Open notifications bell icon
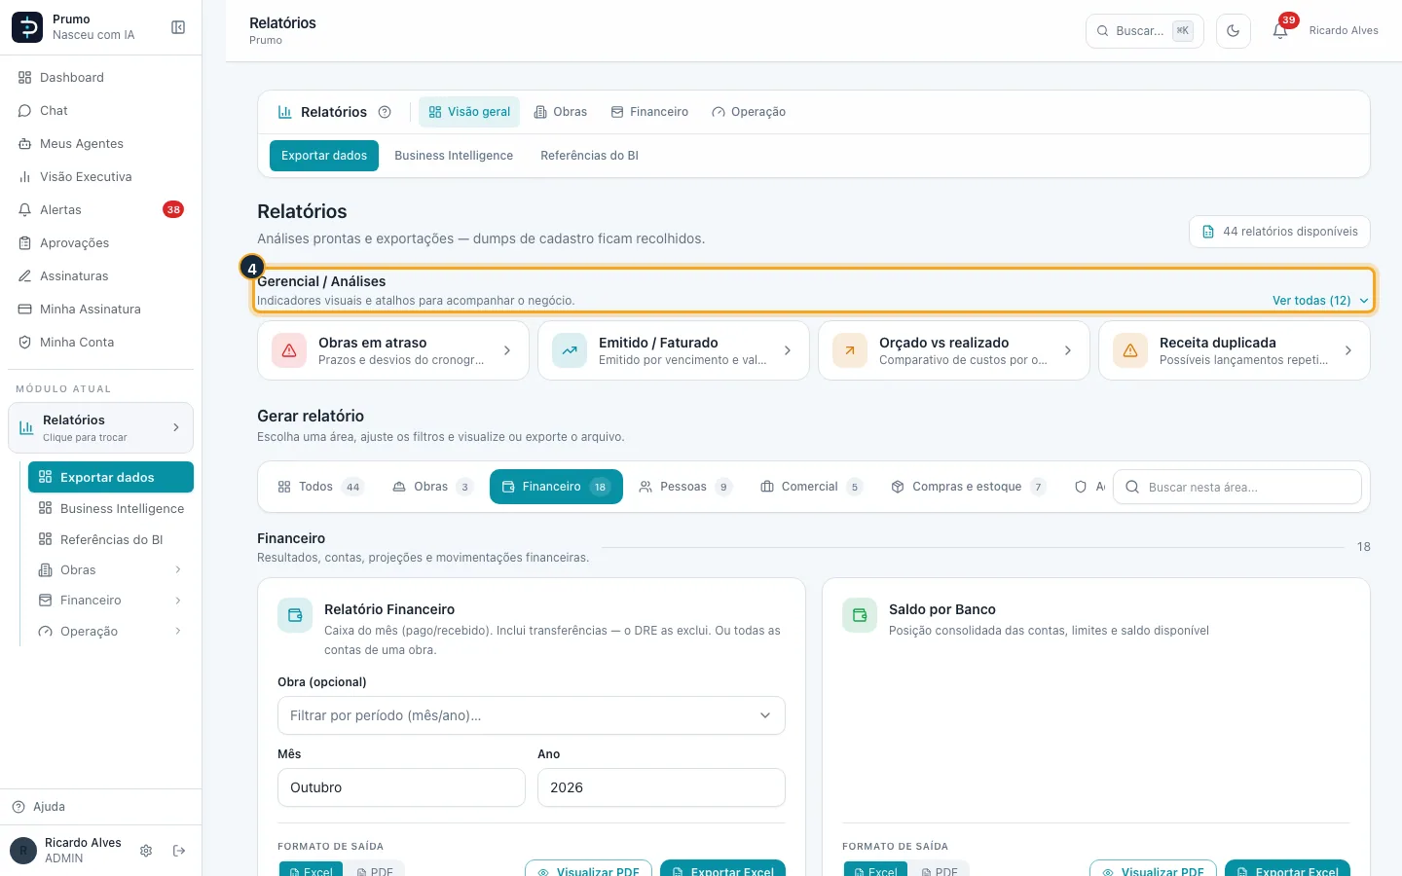The height and width of the screenshot is (876, 1402). (1280, 31)
